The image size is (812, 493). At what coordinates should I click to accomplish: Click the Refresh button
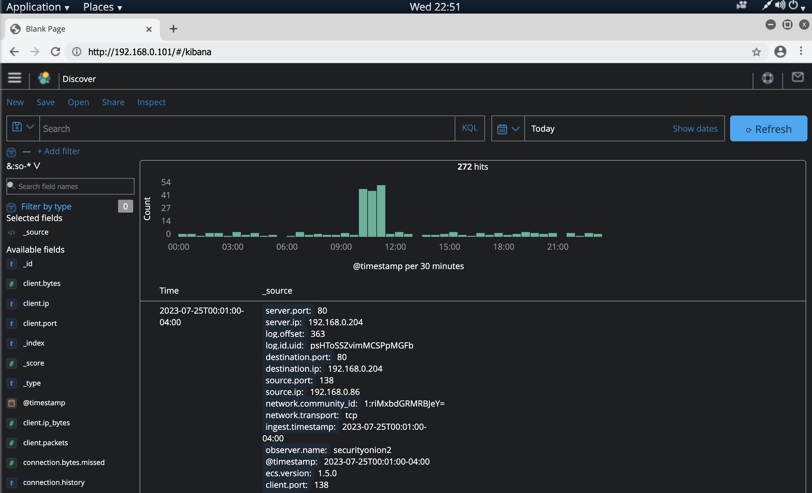click(x=768, y=129)
